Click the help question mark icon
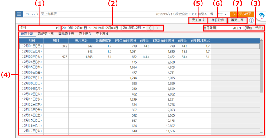The height and width of the screenshot is (138, 266). coord(251,21)
